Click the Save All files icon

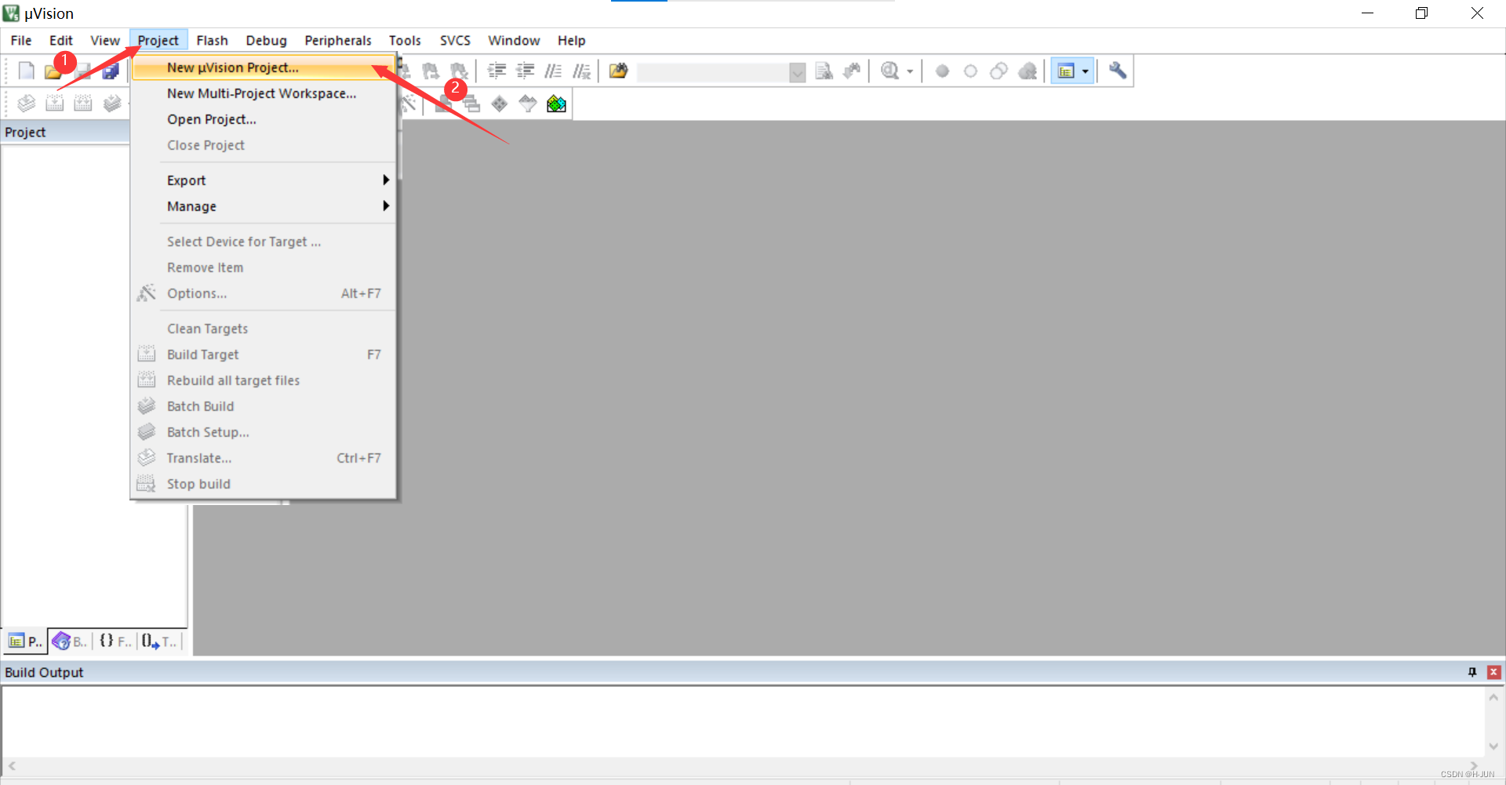[111, 71]
